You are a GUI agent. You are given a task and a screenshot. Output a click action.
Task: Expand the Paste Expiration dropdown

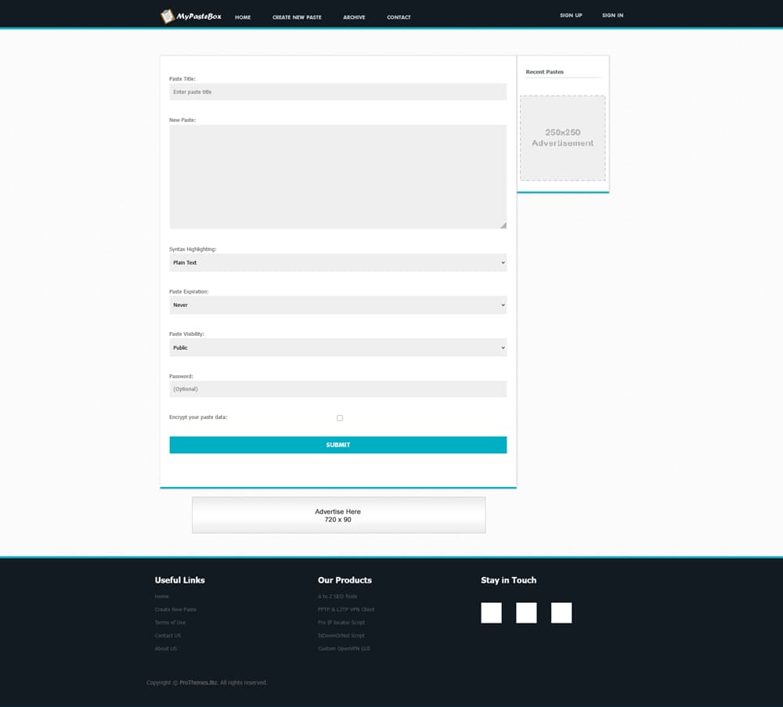coord(337,305)
